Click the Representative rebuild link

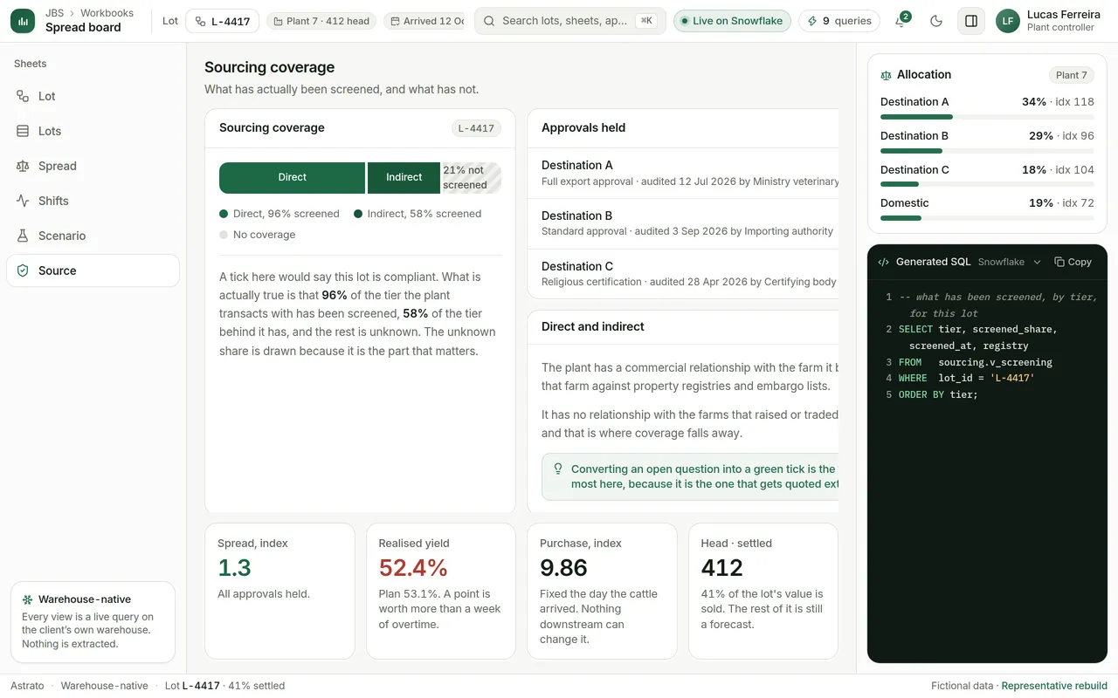tap(1054, 686)
